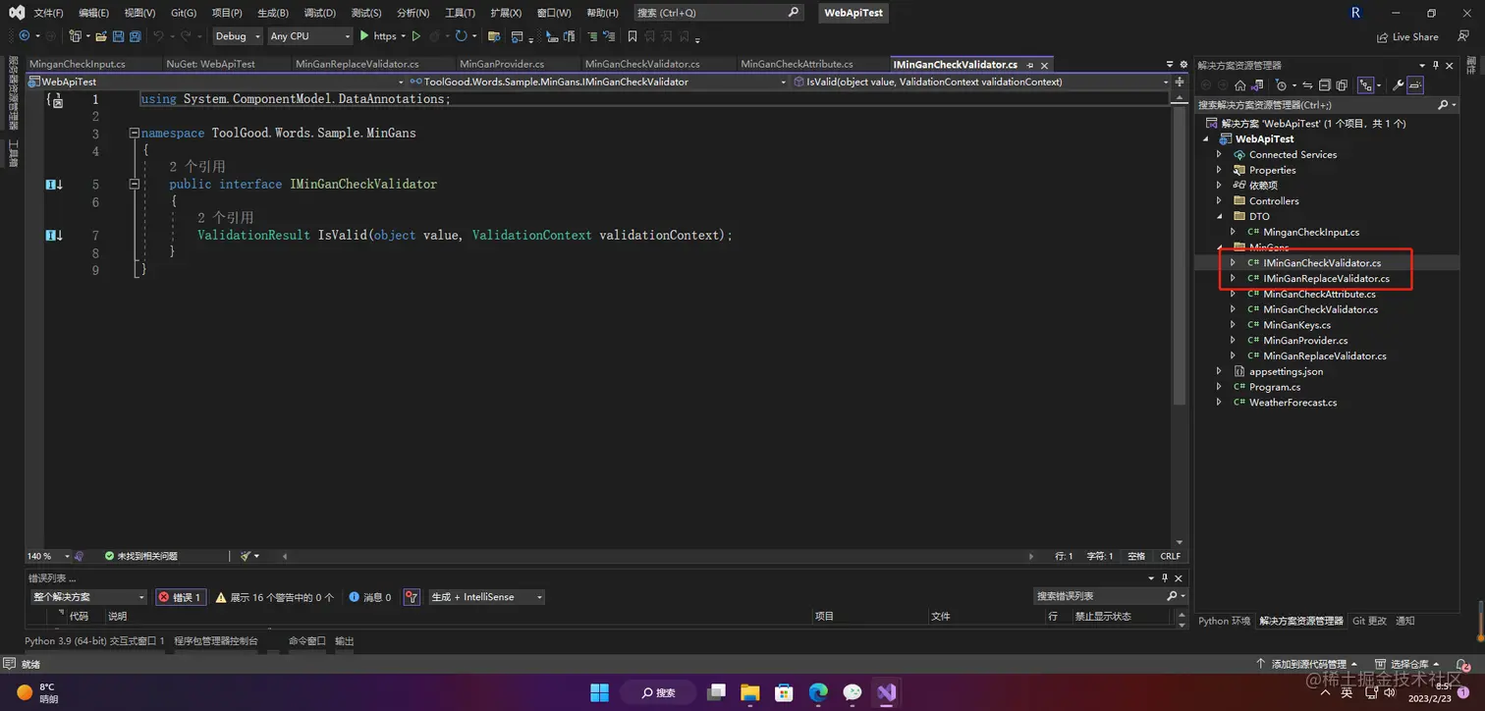Click 添加到源代码管理 in status bar
The width and height of the screenshot is (1485, 711).
pos(1307,665)
